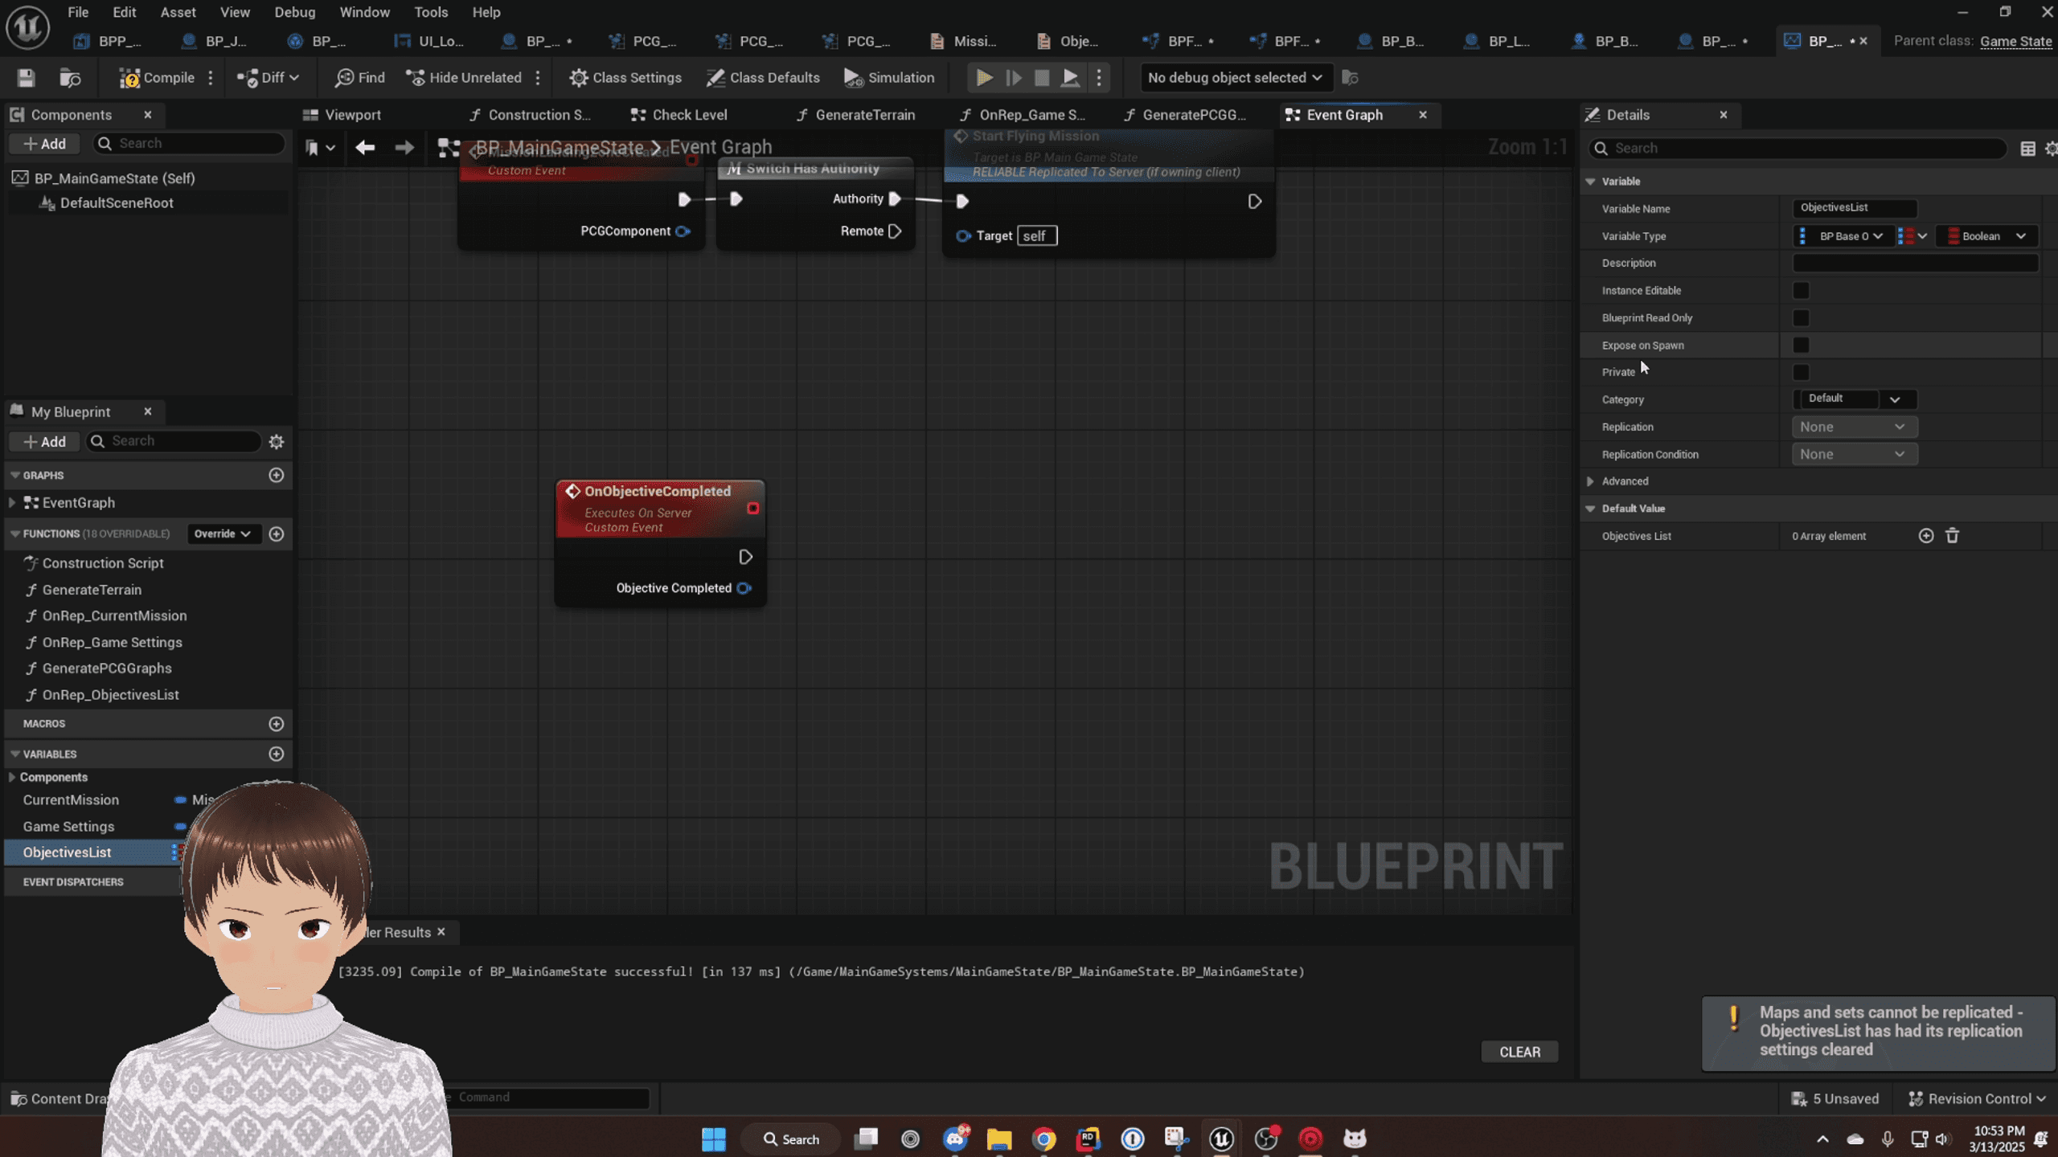Screen dimensions: 2058x1157
Task: Enable the Instance Editable checkbox
Action: 1801,291
